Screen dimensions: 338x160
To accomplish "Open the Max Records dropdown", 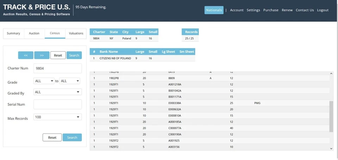I will pos(57,117).
